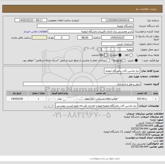The image size is (165, 164).
Task: Click fax number 32752740-044
Action: click(144, 126)
